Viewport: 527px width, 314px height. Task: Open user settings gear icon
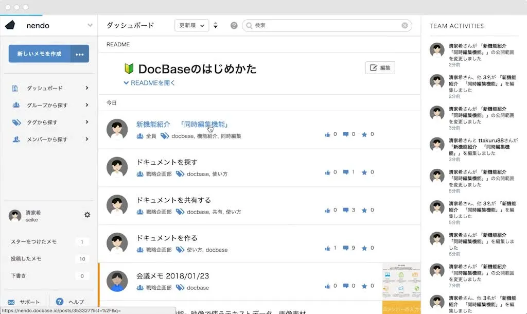coord(87,215)
